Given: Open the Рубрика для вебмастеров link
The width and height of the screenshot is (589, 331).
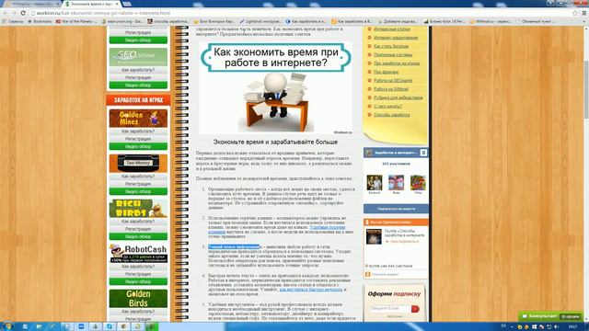Looking at the screenshot, I should pos(398,97).
